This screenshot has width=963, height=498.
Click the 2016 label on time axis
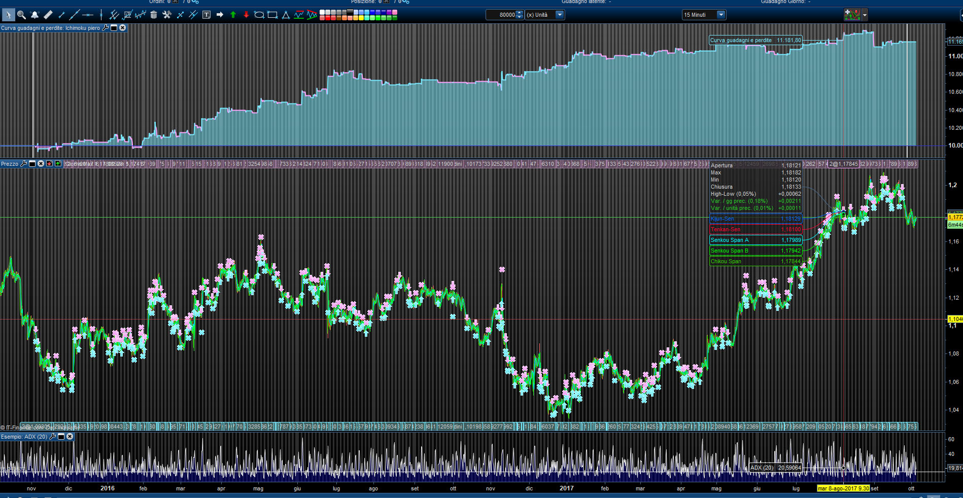[x=108, y=488]
